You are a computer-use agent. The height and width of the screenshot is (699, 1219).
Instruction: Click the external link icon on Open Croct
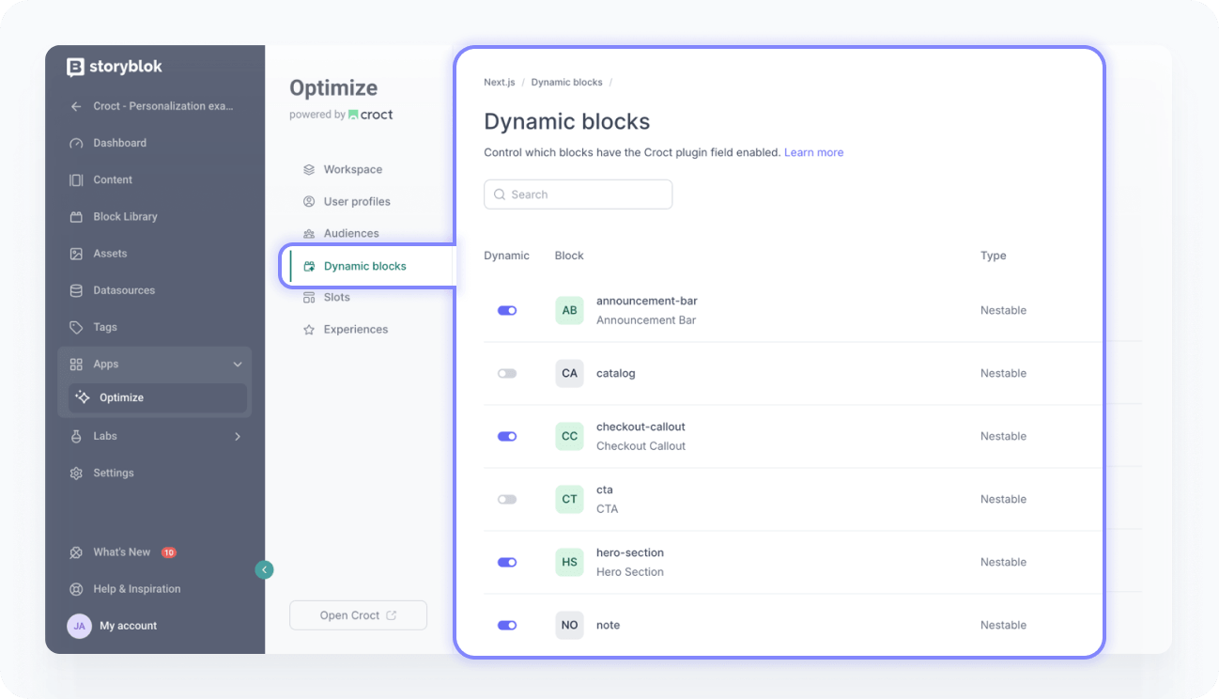pyautogui.click(x=392, y=615)
